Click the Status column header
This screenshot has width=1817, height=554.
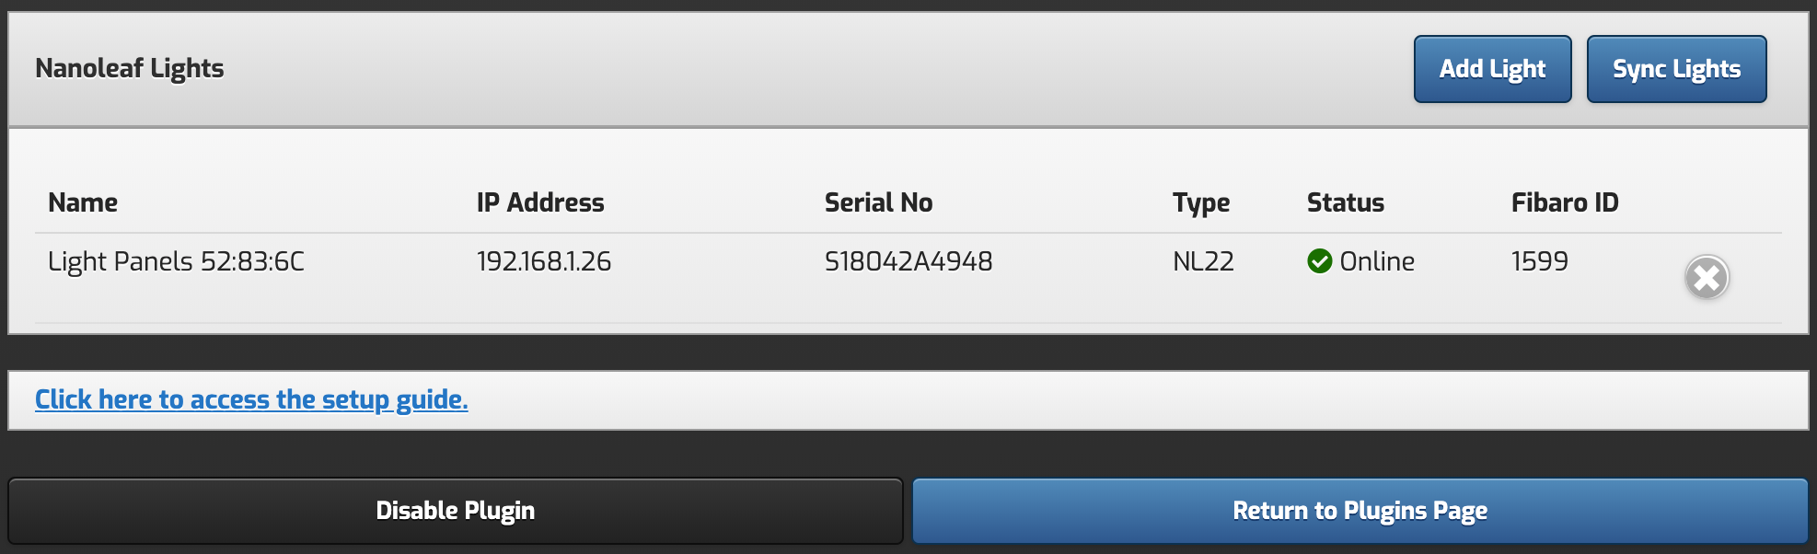tap(1346, 202)
